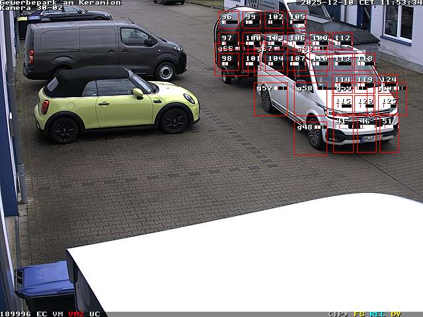The height and width of the screenshot is (317, 423).
Task: Click the frame counter 189996
Action: (16, 314)
